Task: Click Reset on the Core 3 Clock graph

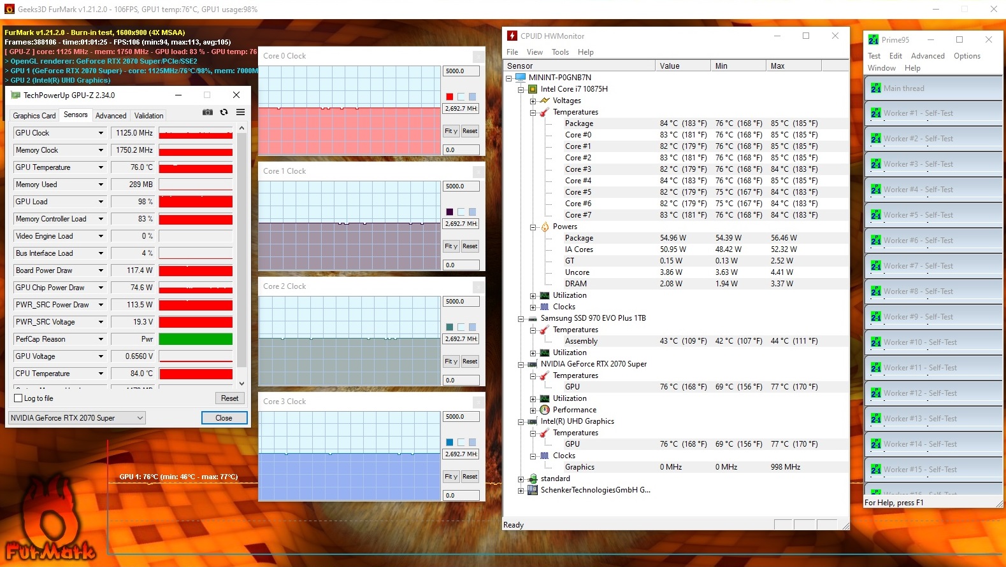Action: click(470, 477)
